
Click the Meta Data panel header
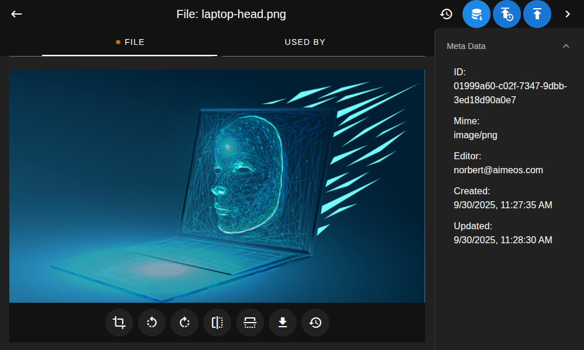pos(466,45)
